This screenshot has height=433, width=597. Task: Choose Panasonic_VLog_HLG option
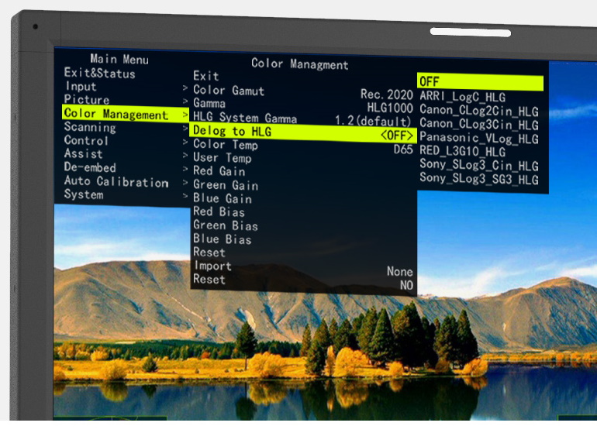479,138
